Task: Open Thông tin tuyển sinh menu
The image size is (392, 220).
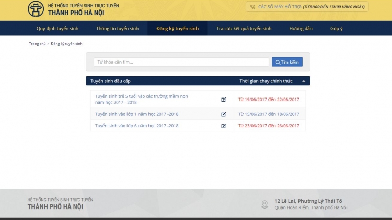Action: click(x=117, y=29)
